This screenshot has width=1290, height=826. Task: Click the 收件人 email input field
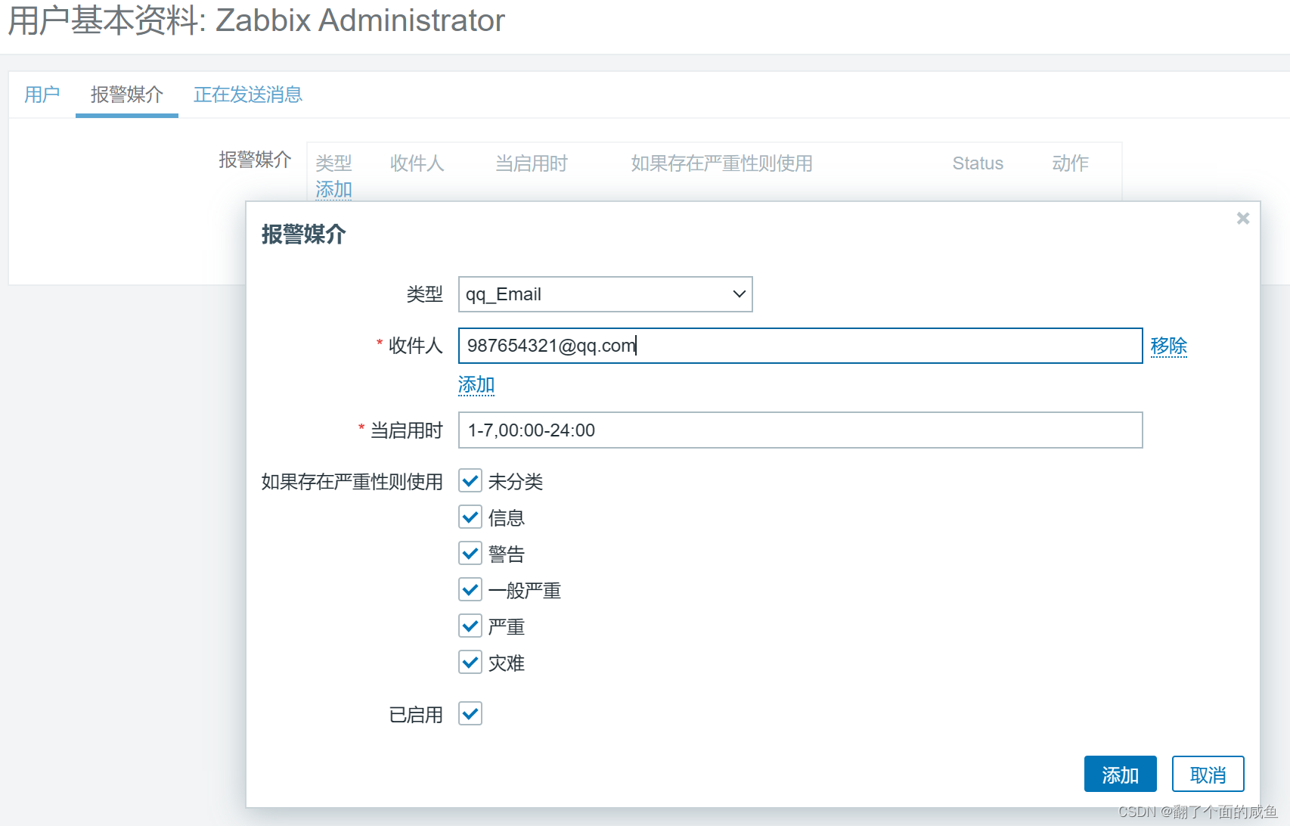(800, 346)
